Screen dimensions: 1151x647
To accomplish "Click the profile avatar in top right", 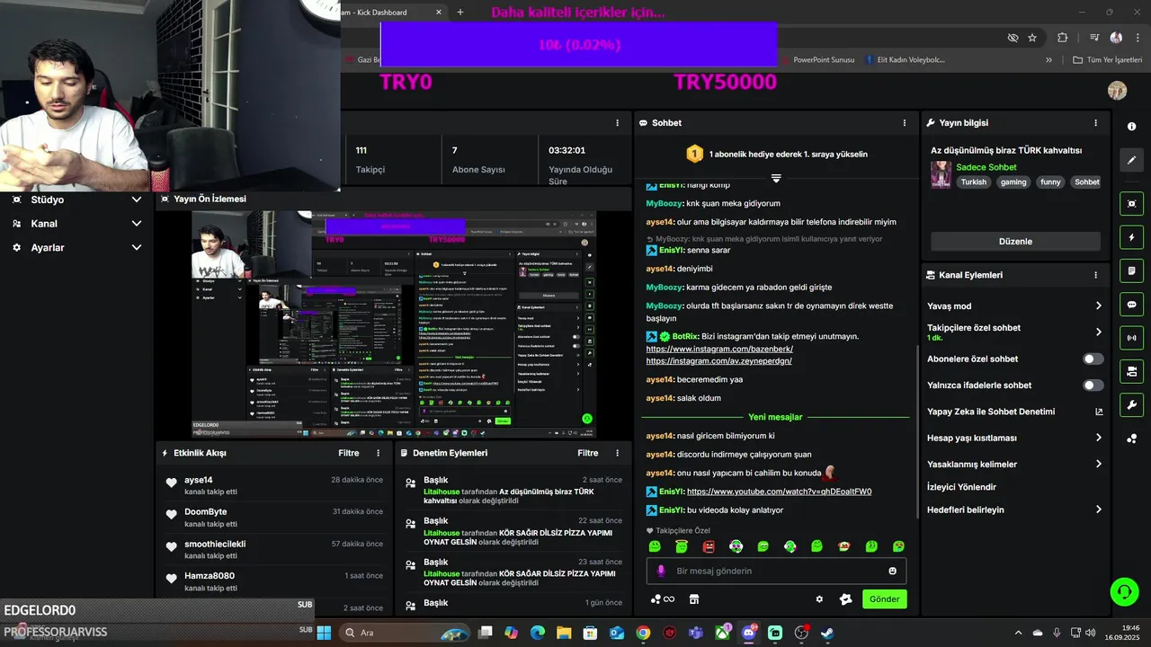I will (1117, 91).
